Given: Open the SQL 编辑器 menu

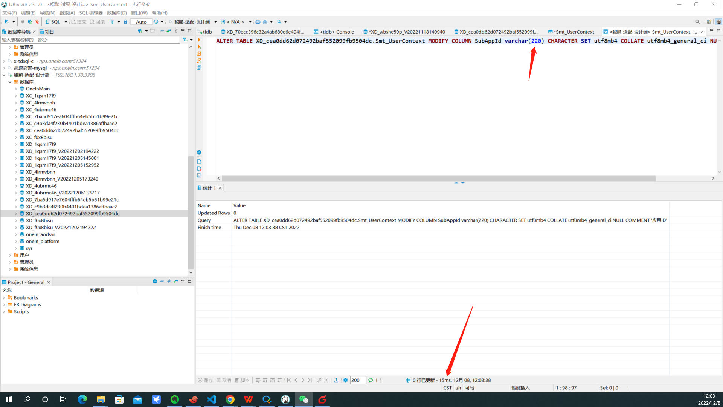Looking at the screenshot, I should point(91,13).
